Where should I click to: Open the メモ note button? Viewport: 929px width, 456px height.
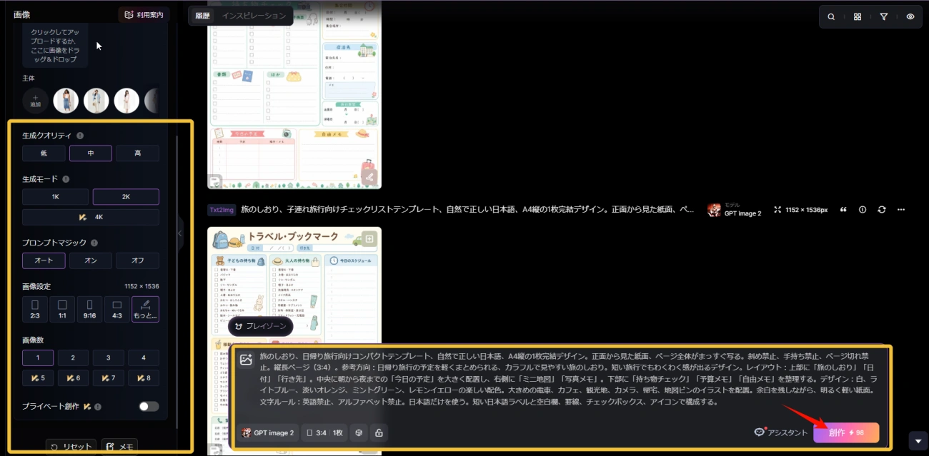(x=119, y=447)
